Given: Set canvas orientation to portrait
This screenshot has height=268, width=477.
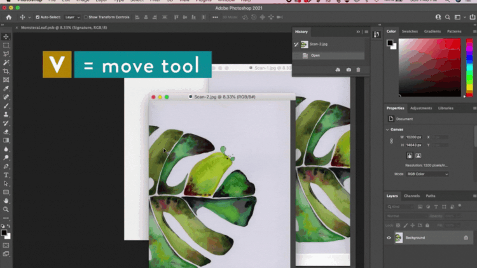Looking at the screenshot, I should (410, 156).
